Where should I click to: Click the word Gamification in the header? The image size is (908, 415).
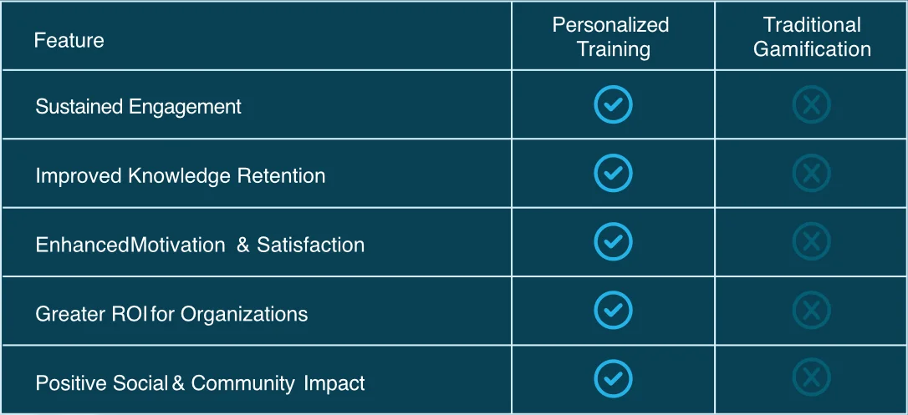(812, 49)
